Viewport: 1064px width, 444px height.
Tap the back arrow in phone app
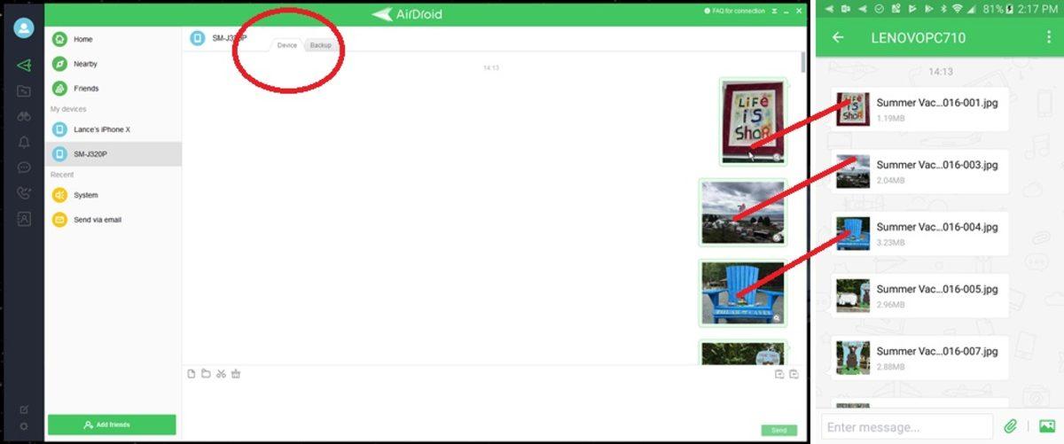coord(838,37)
